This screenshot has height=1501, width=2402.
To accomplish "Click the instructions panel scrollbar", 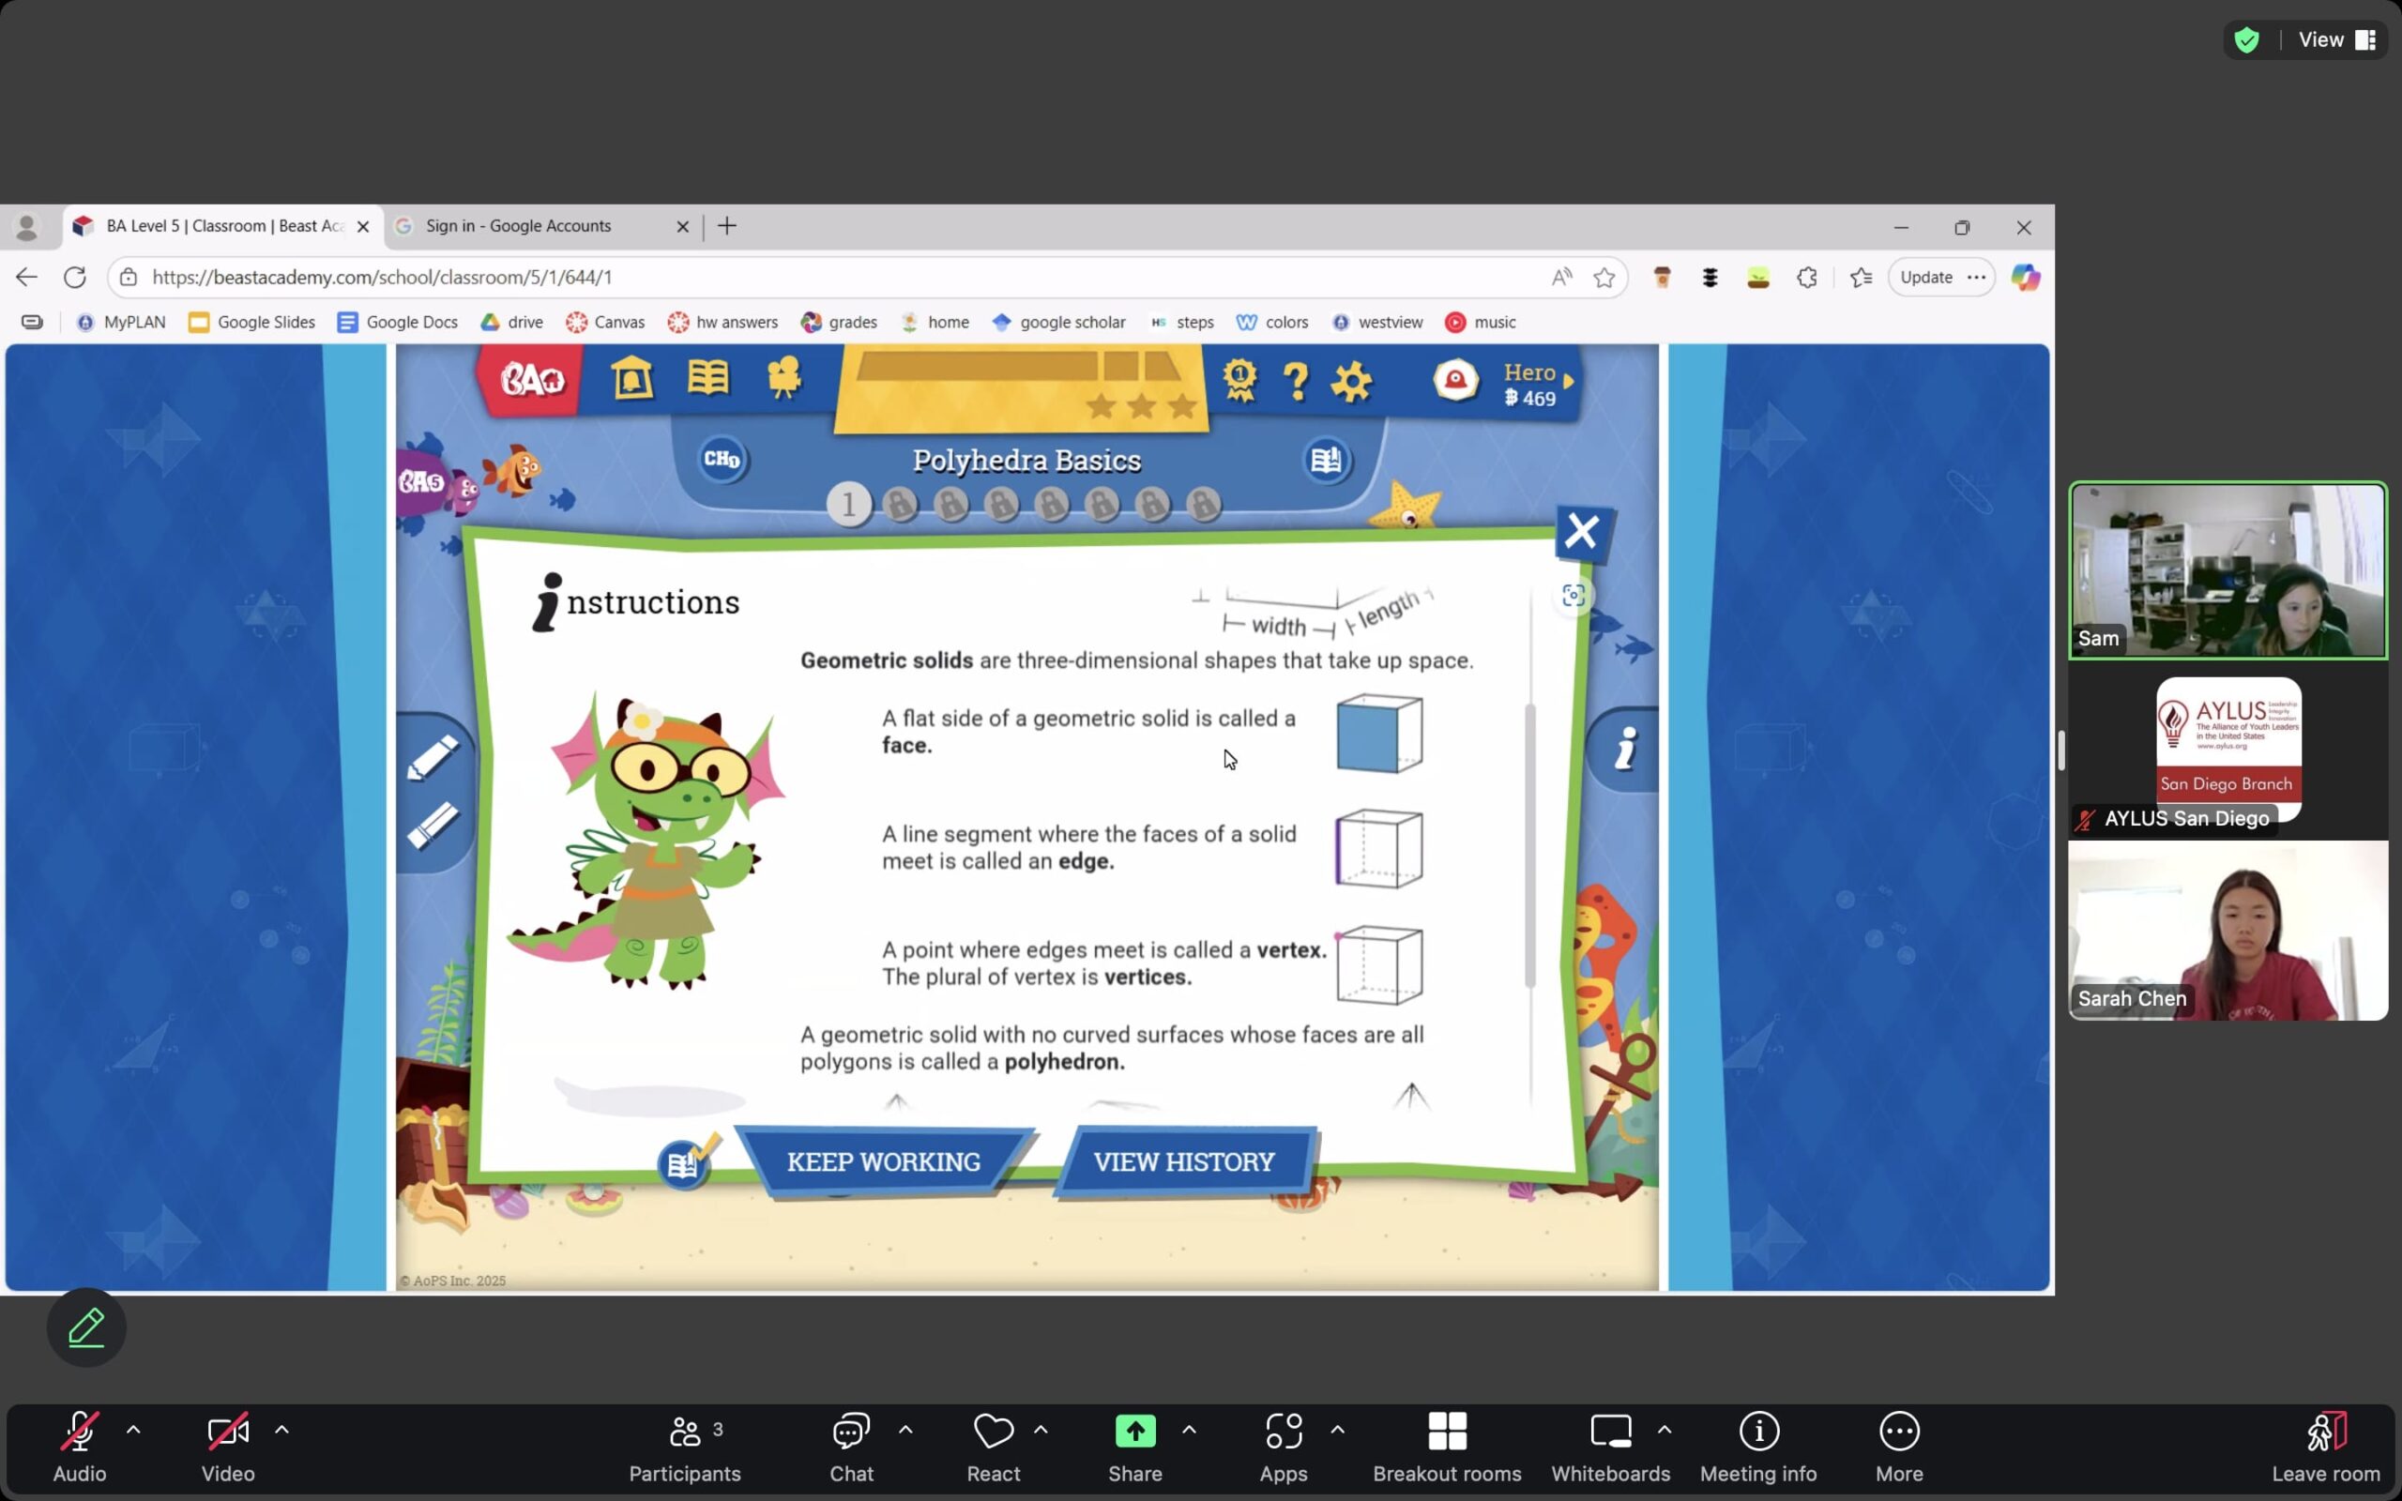I will [x=1529, y=843].
